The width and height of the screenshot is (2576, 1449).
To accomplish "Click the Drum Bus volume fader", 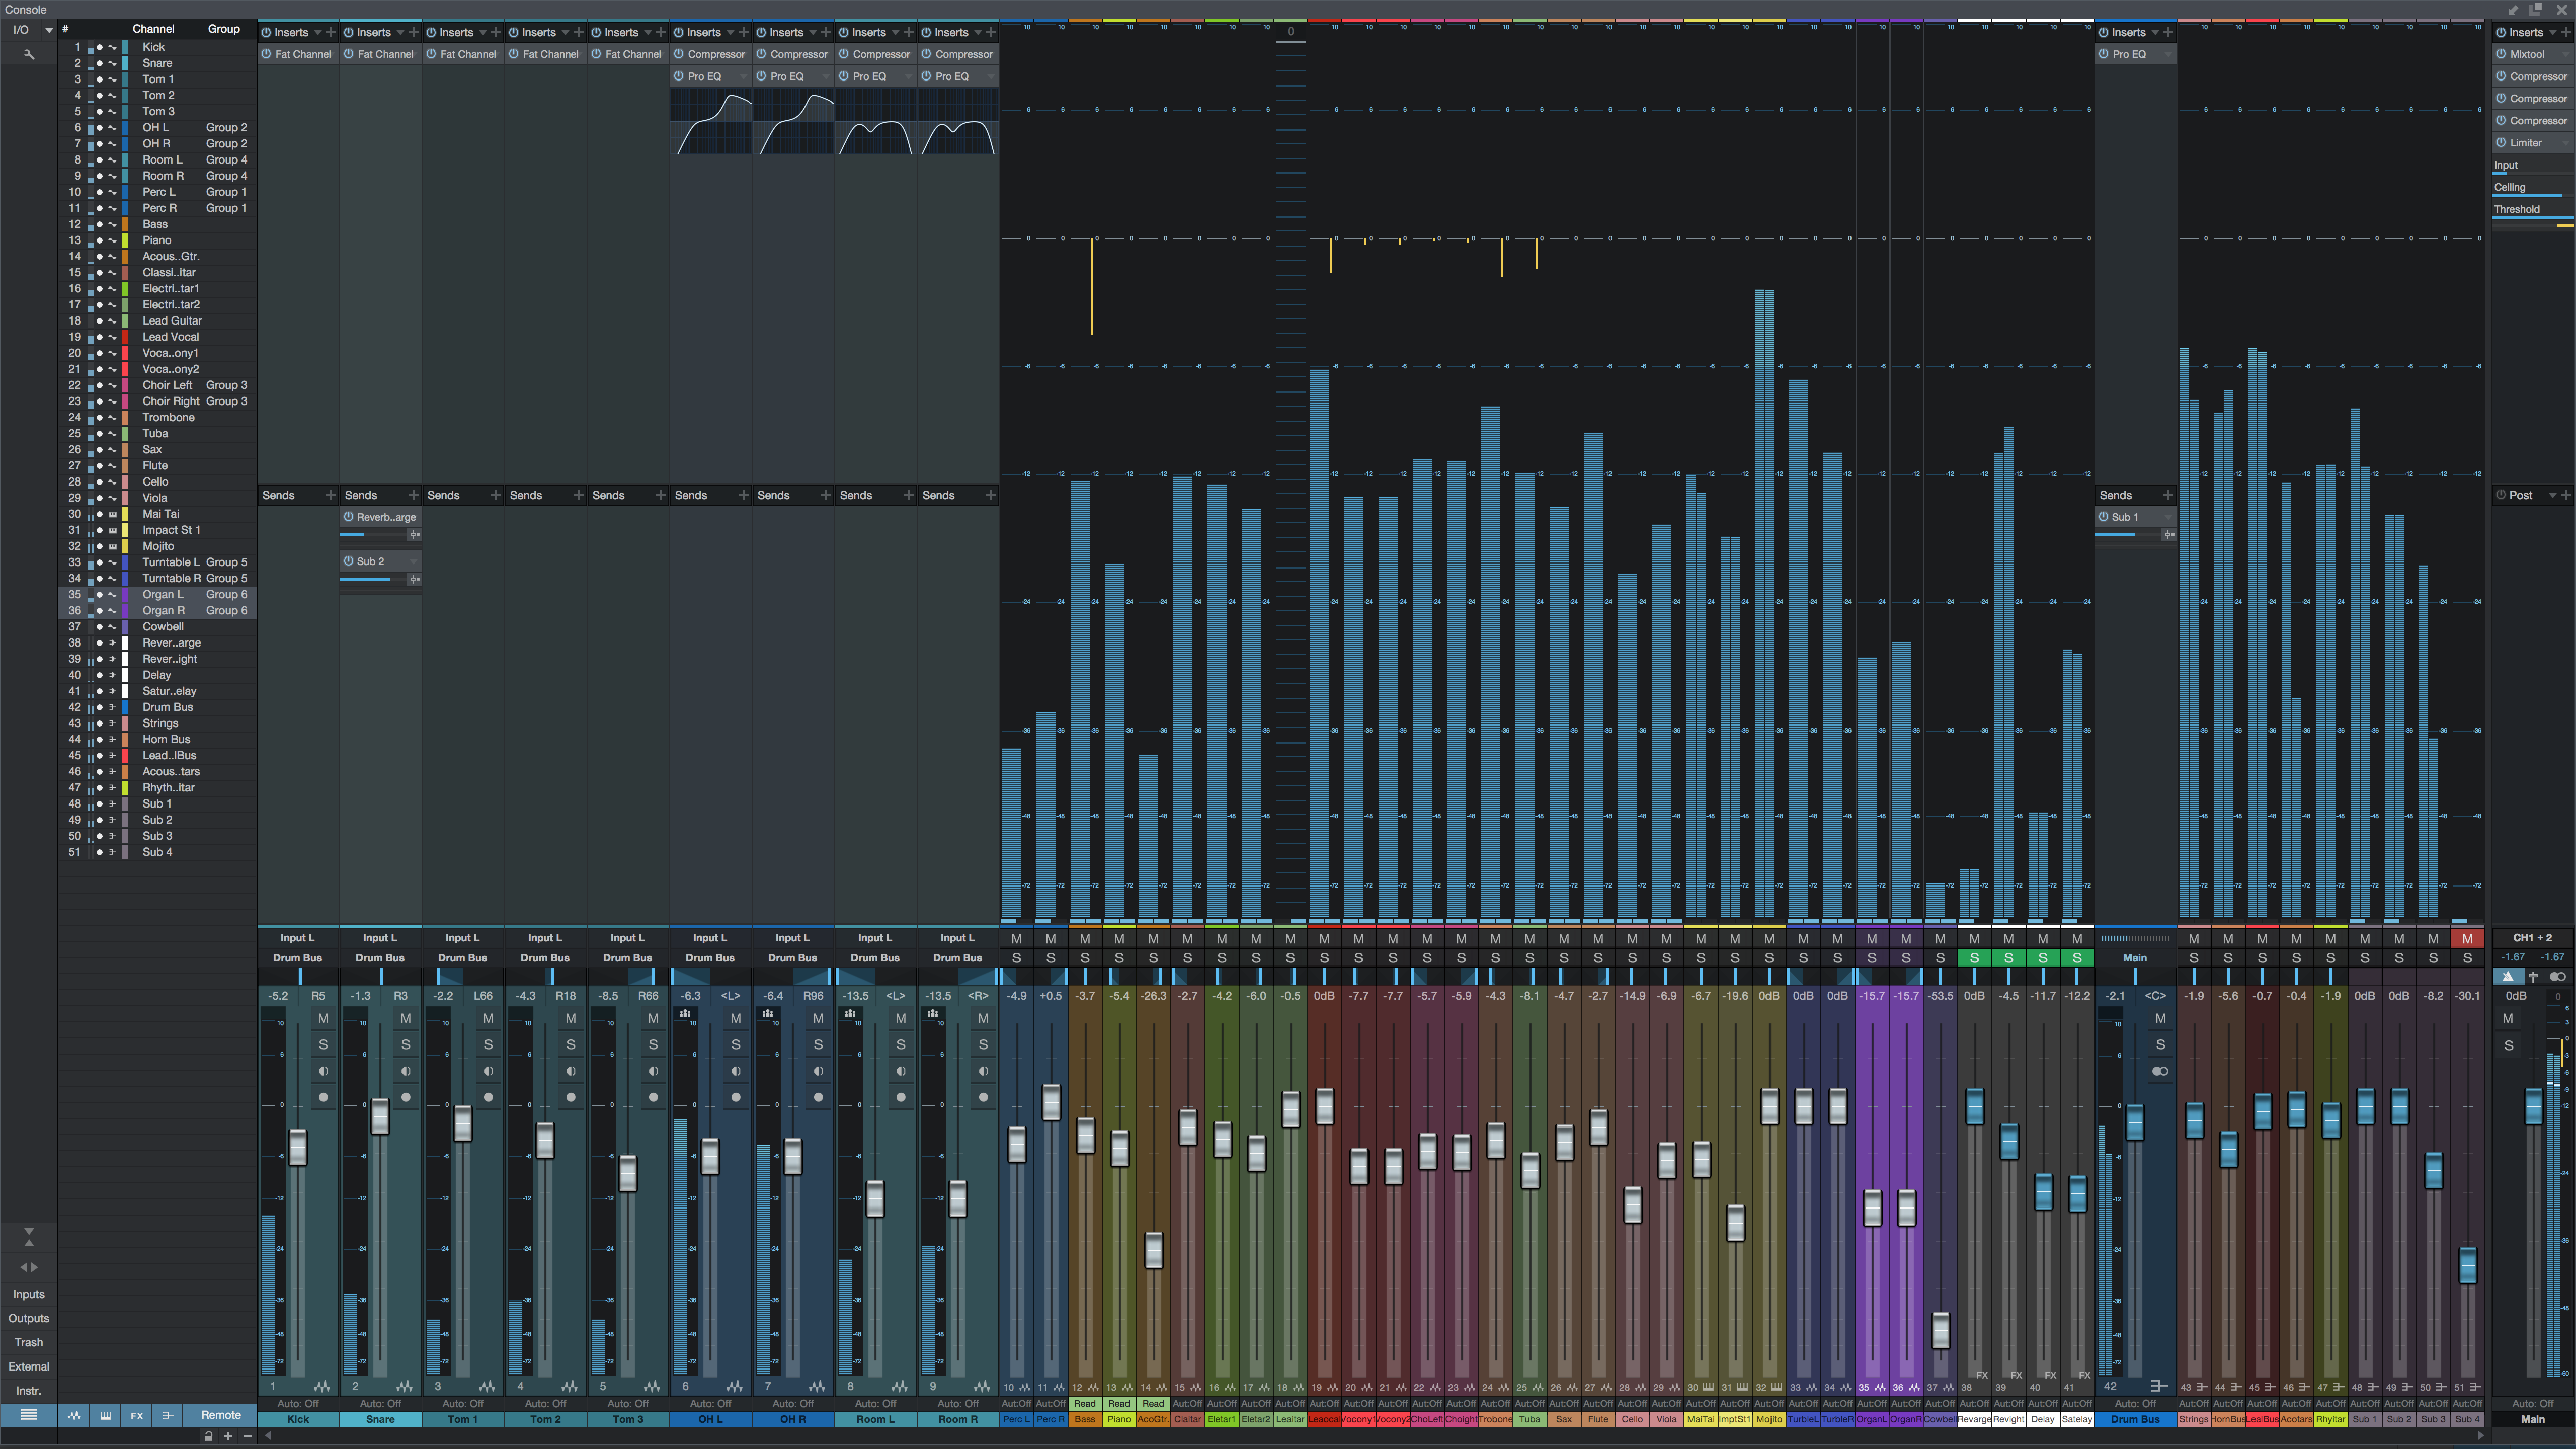I will click(x=2135, y=1120).
